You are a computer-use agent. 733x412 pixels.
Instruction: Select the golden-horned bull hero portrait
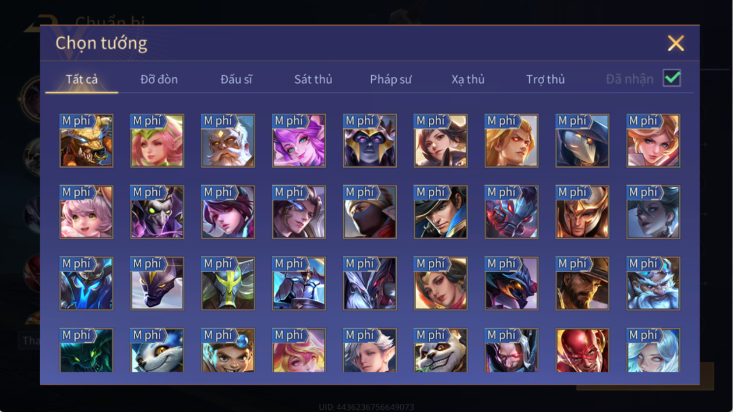(x=86, y=141)
